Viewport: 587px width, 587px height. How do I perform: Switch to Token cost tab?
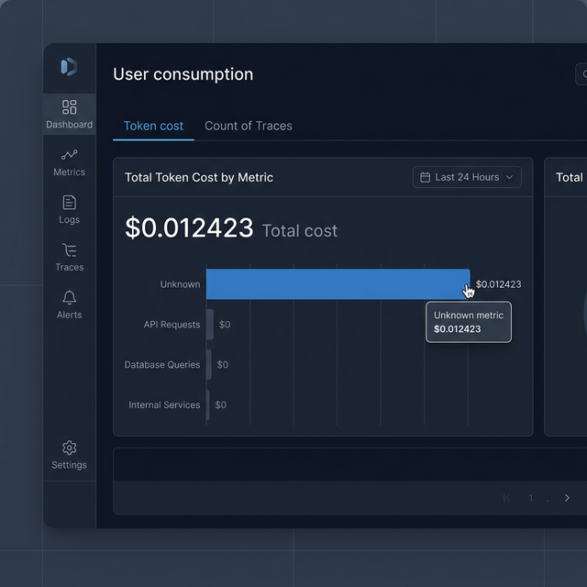pyautogui.click(x=153, y=127)
